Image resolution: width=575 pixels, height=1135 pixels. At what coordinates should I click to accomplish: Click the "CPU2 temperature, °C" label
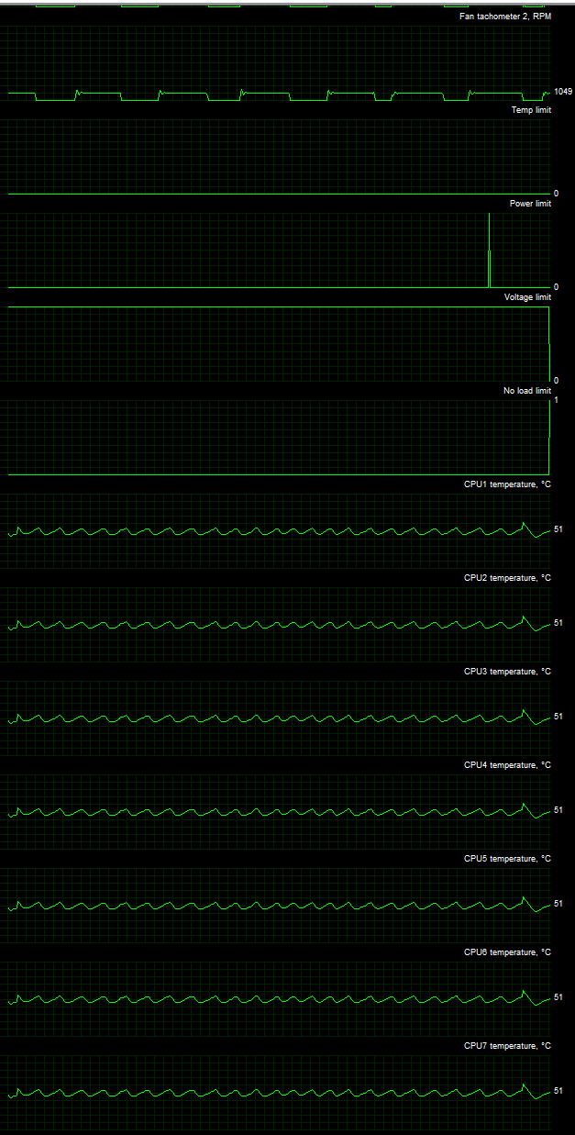pyautogui.click(x=507, y=578)
